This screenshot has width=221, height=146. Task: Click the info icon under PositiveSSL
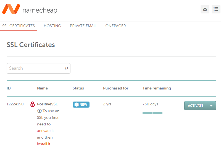tap(39, 111)
